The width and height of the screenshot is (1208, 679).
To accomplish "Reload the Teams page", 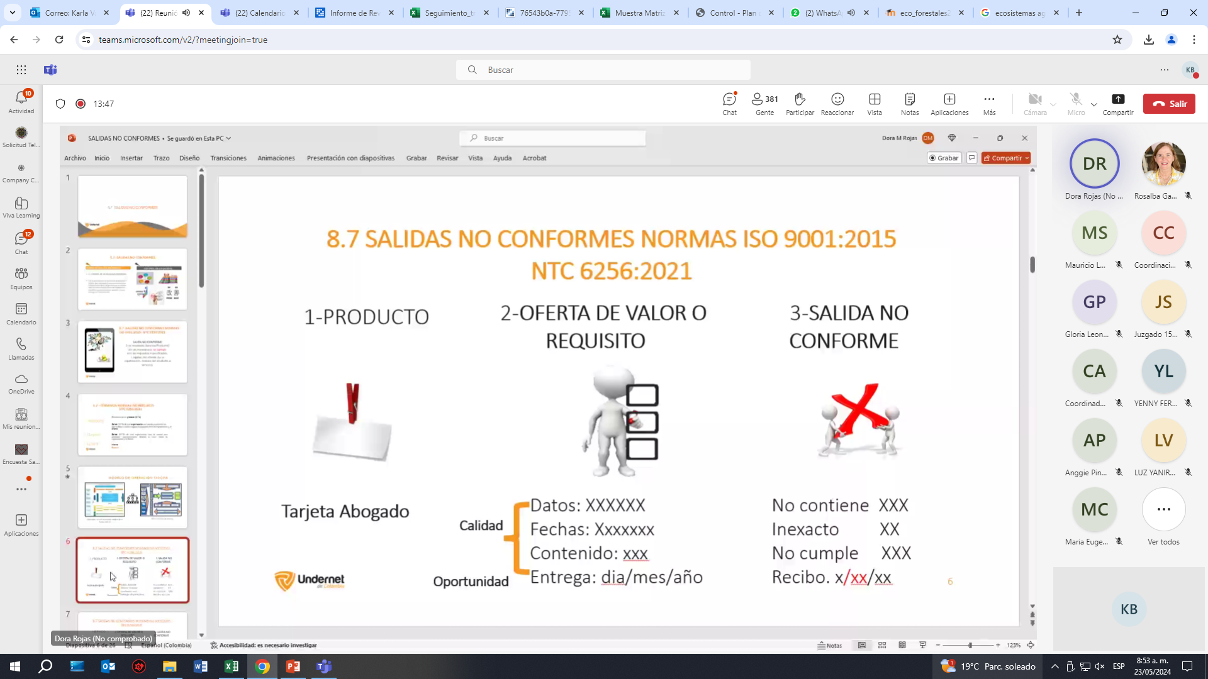I will point(59,40).
